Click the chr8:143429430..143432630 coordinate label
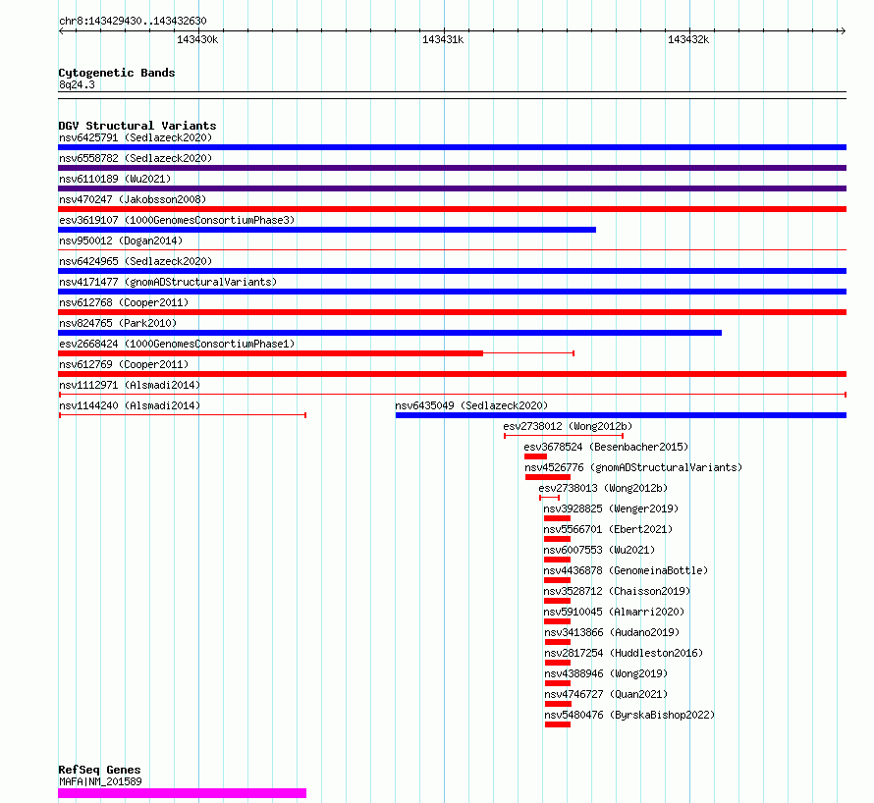Viewport: 874px width, 803px height. pos(133,22)
